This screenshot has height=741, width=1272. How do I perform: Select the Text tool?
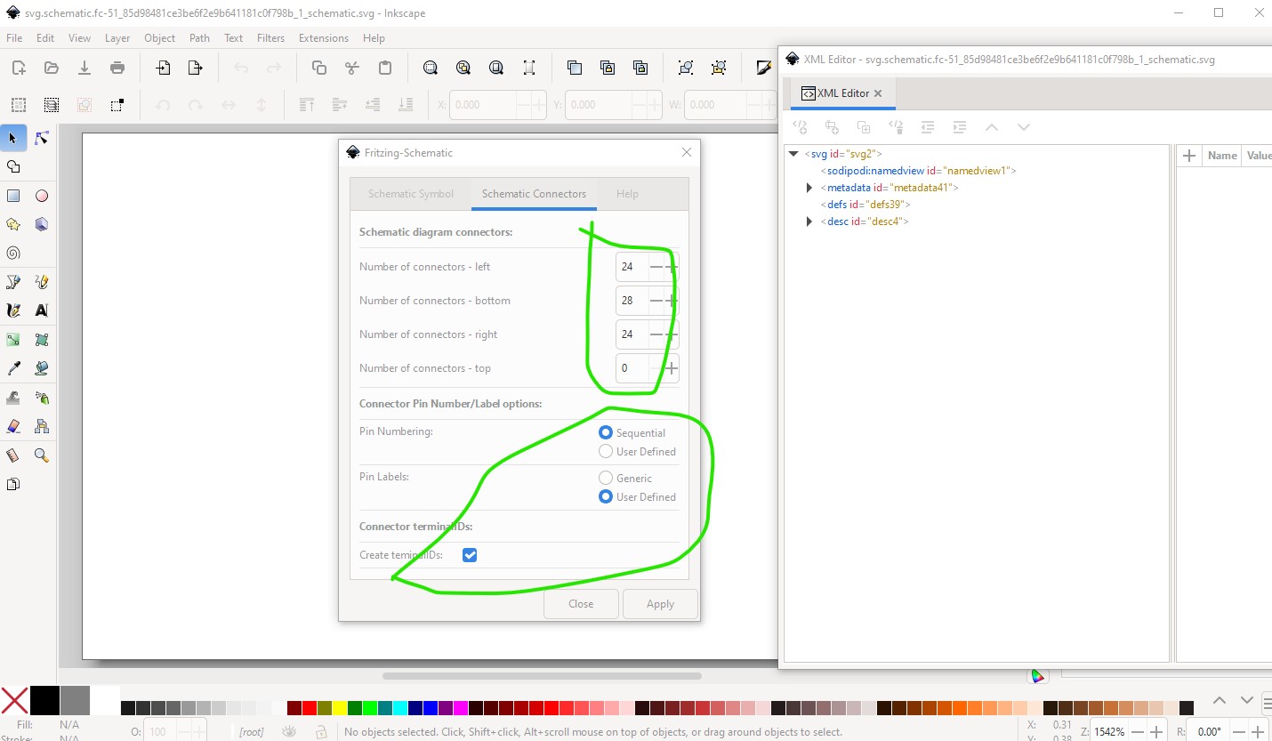pos(41,310)
